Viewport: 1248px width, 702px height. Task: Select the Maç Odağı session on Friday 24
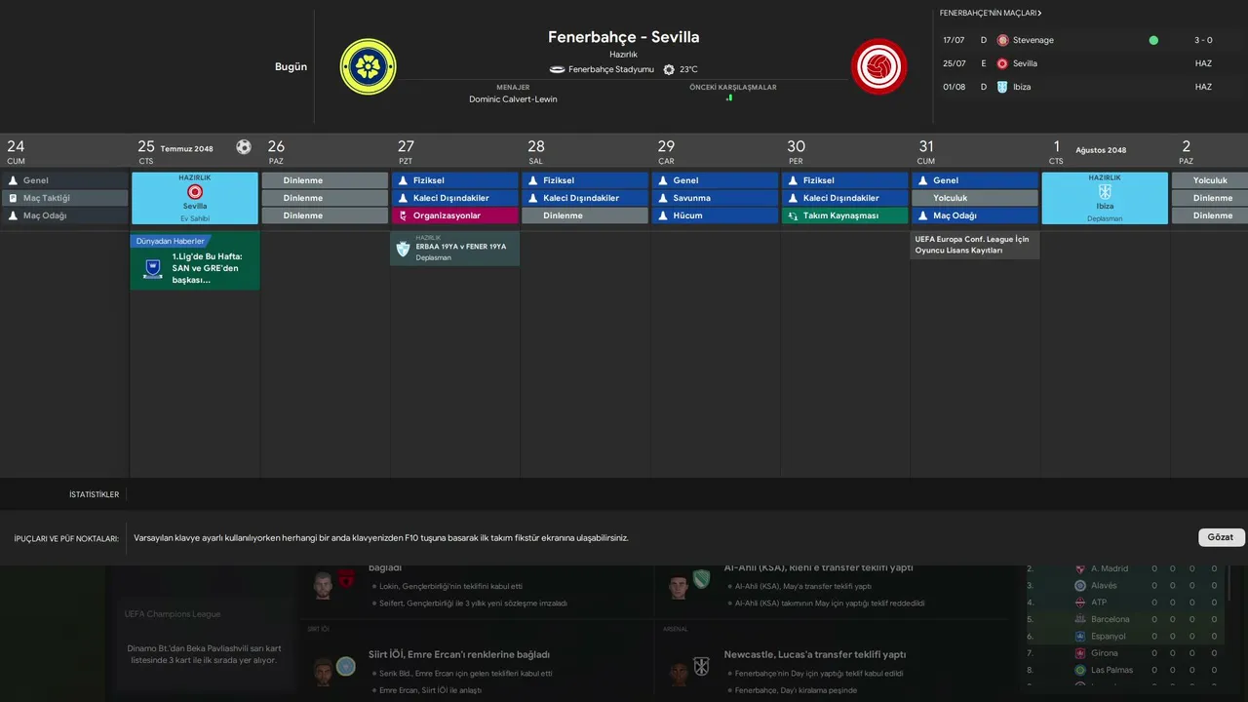[65, 215]
